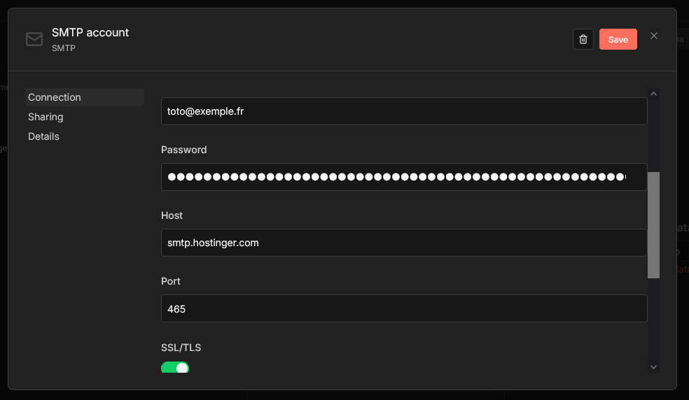Click the Port field label

tap(171, 281)
